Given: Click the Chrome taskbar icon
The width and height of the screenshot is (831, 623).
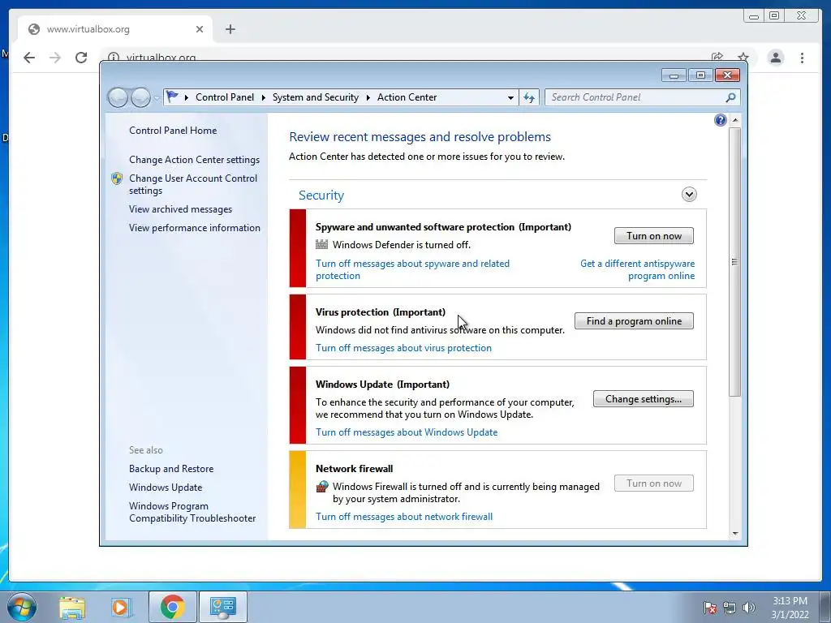Looking at the screenshot, I should [x=172, y=607].
